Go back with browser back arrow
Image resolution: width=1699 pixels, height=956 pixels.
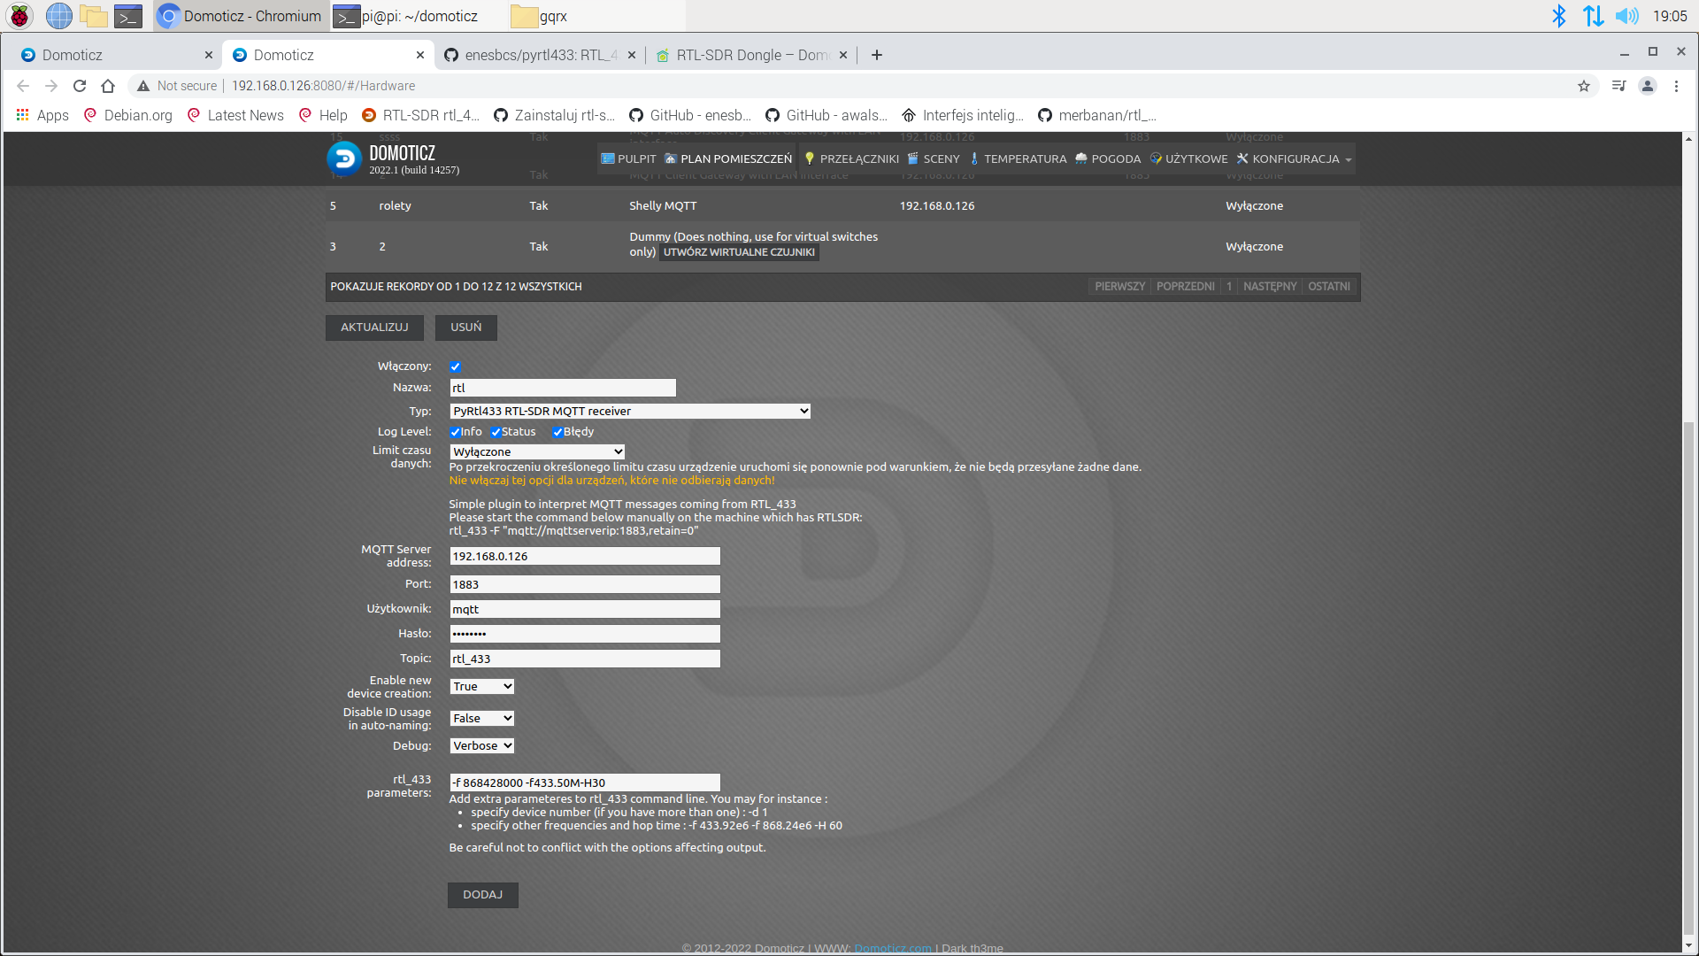pos(23,86)
